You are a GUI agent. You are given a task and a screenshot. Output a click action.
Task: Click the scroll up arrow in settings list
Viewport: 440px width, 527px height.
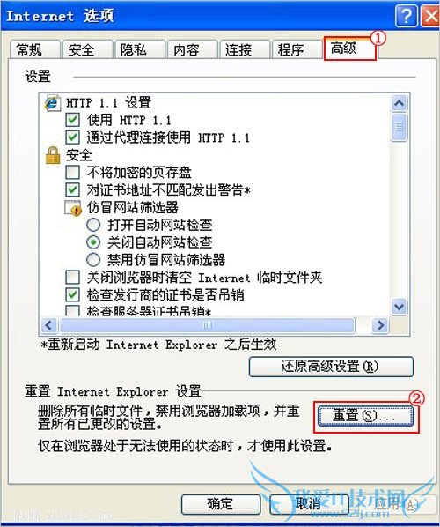(x=399, y=103)
